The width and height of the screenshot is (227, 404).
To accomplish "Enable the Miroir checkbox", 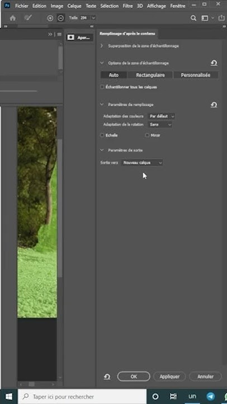I will coord(147,135).
